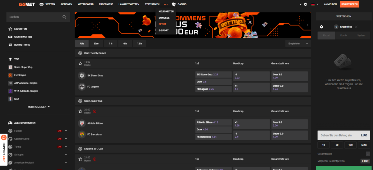This screenshot has width=373, height=170.
Task: Click the GGBET logo
Action: (x=27, y=4)
